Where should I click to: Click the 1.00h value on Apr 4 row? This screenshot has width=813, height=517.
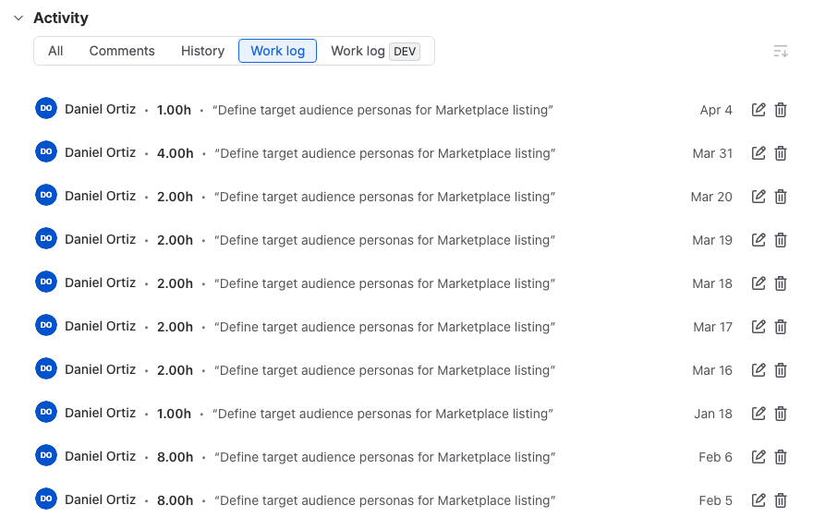tap(174, 110)
